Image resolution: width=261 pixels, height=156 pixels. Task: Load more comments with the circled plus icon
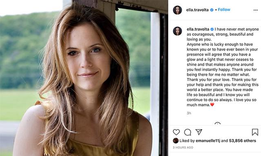click(217, 123)
